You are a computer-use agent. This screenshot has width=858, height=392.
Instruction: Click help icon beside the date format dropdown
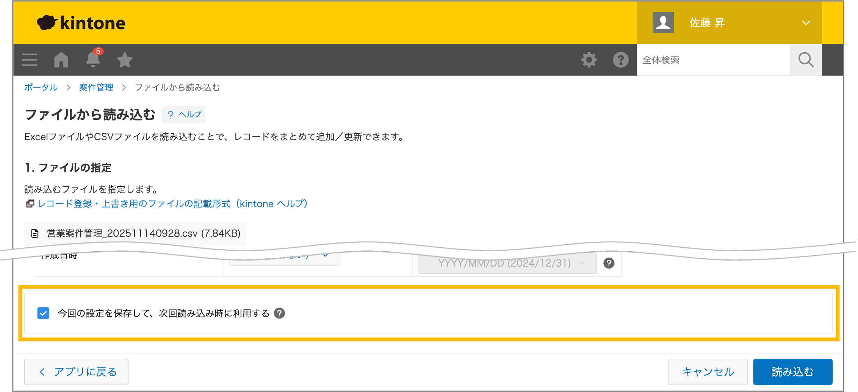(609, 263)
